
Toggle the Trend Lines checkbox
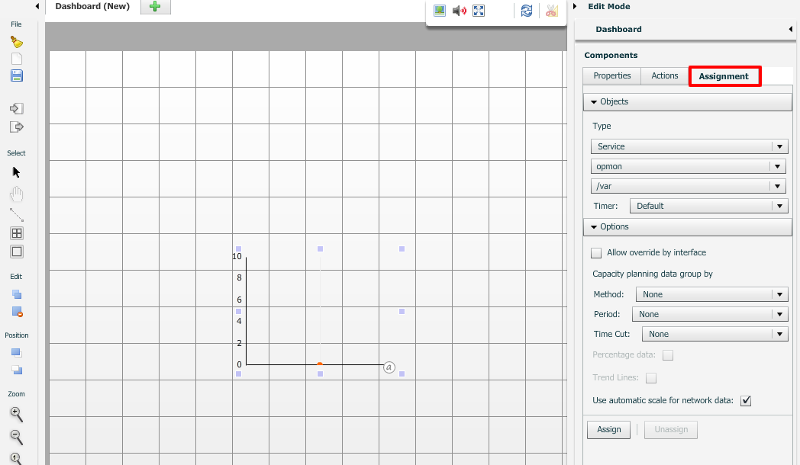651,378
